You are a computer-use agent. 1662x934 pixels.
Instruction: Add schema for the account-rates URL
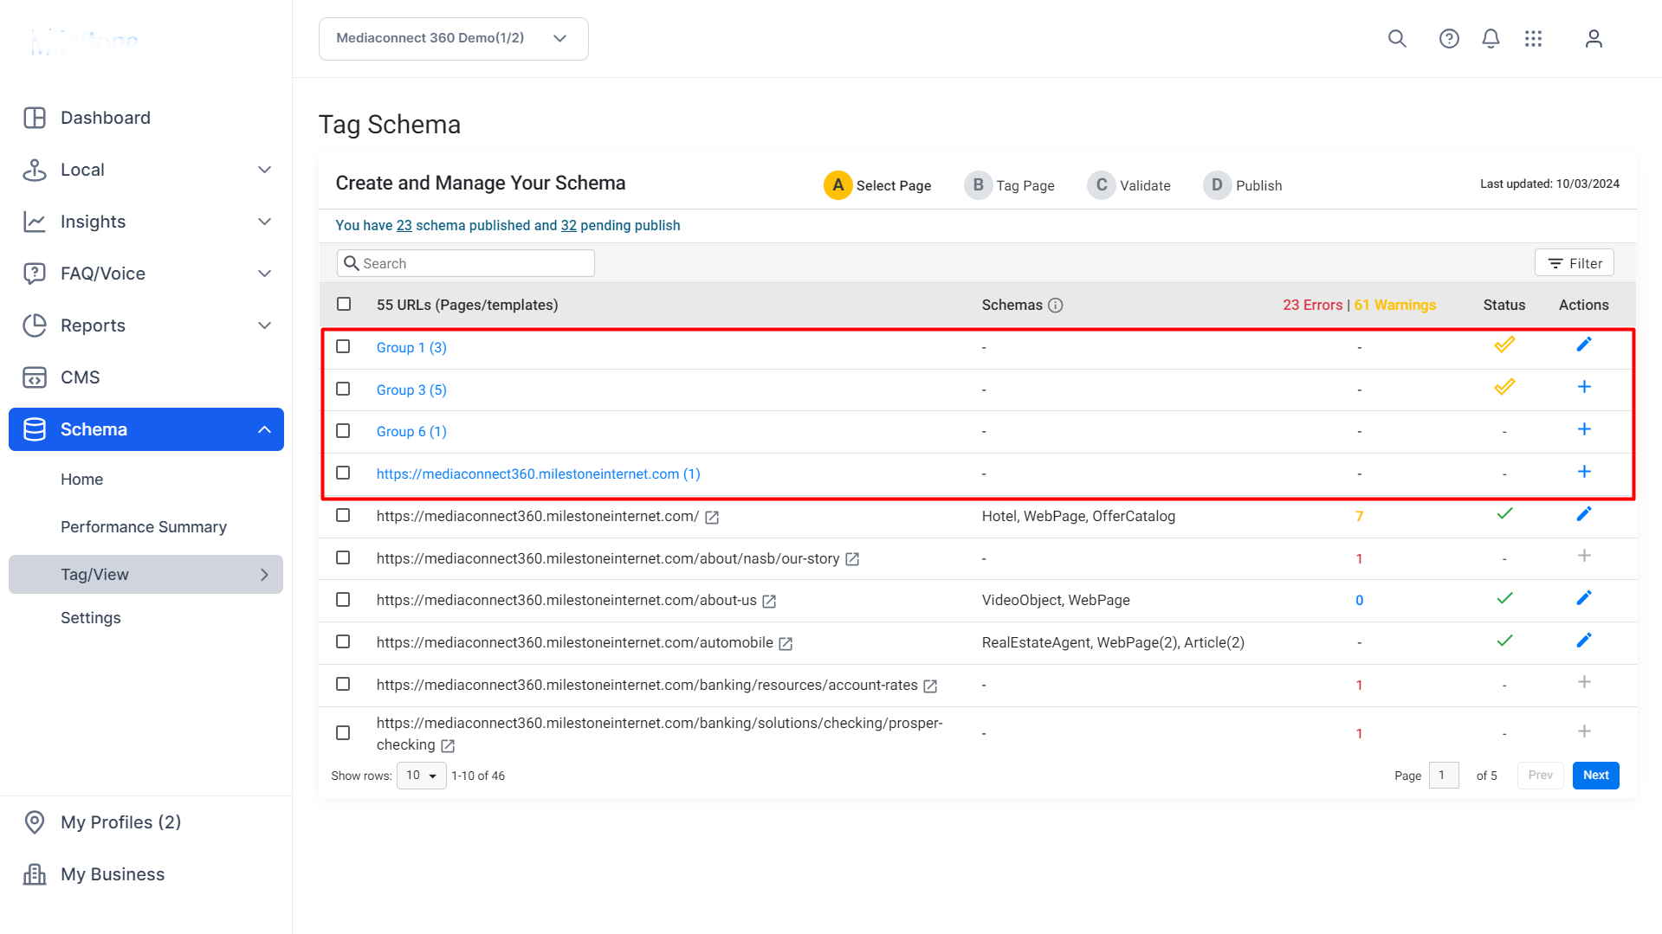1584,682
